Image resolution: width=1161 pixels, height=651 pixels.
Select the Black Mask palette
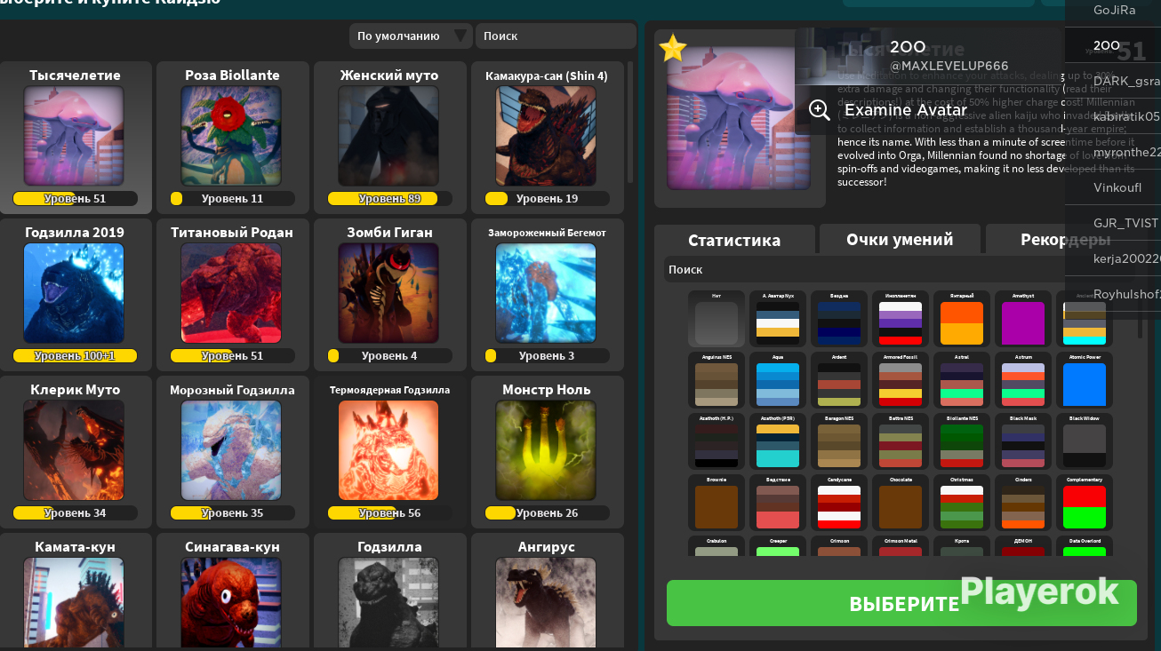coord(1023,441)
